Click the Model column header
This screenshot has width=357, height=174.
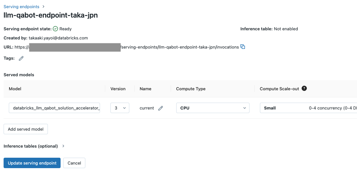[x=15, y=89]
